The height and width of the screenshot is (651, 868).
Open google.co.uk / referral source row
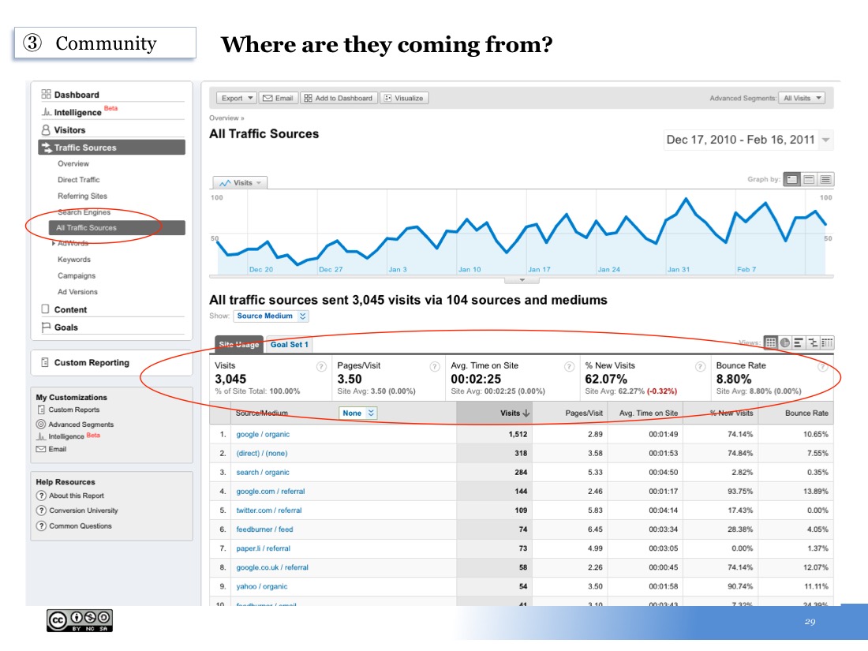[272, 567]
